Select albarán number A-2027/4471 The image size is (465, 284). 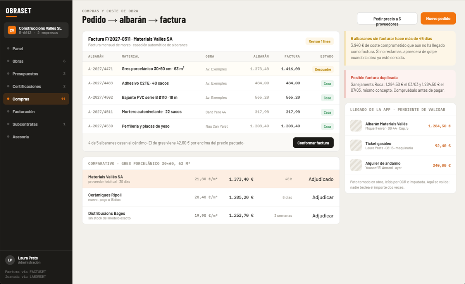[100, 69]
